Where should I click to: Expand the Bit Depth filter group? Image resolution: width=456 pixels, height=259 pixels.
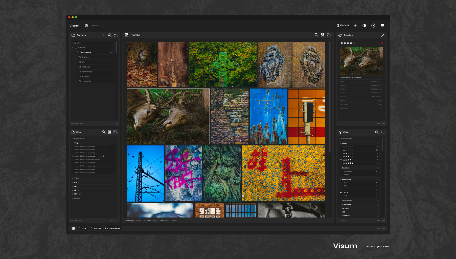click(x=341, y=208)
